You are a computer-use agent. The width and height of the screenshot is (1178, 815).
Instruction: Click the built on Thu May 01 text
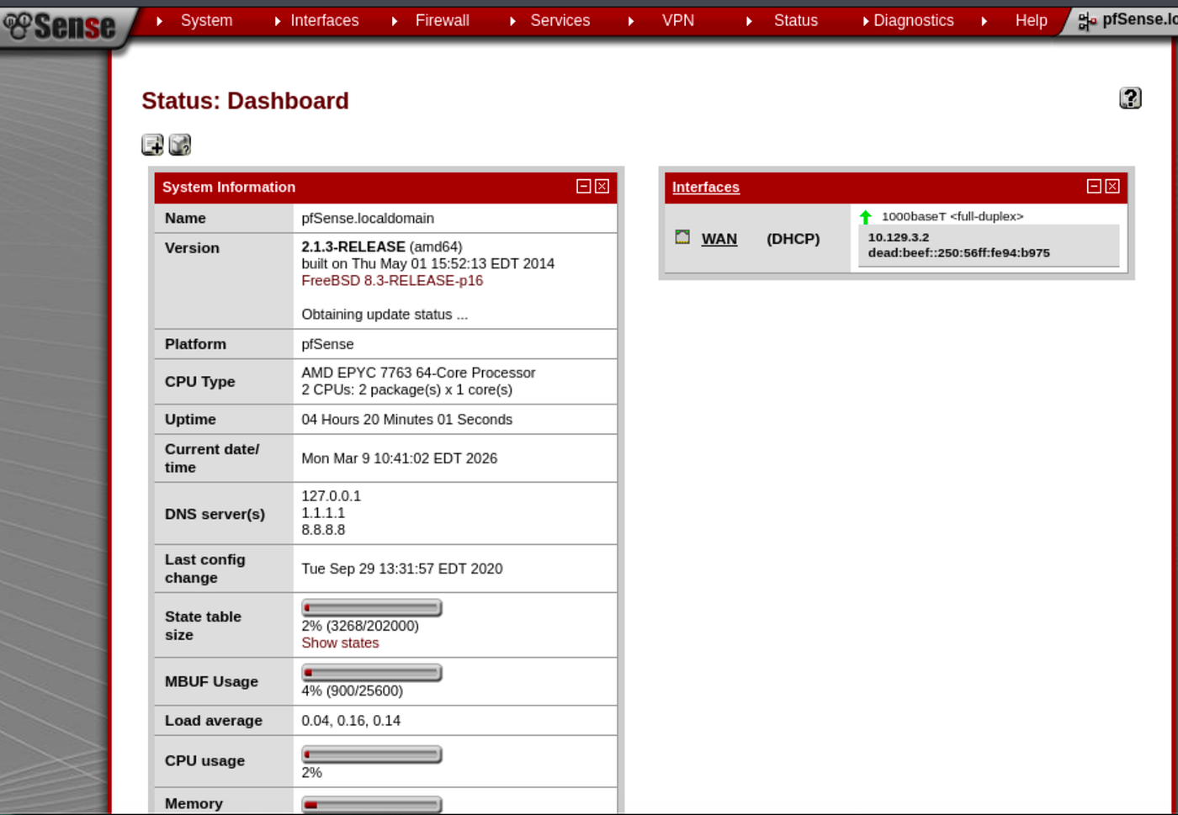point(427,264)
